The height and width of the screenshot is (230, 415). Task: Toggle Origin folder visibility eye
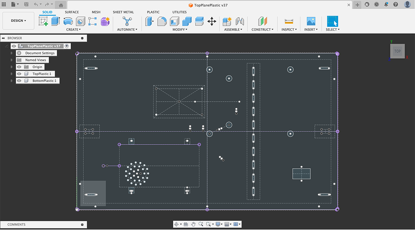(x=19, y=67)
